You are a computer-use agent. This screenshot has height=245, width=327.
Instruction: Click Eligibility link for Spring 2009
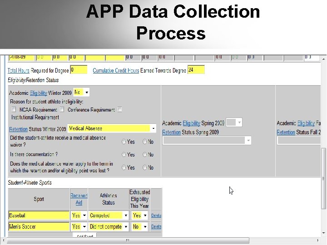(192, 123)
